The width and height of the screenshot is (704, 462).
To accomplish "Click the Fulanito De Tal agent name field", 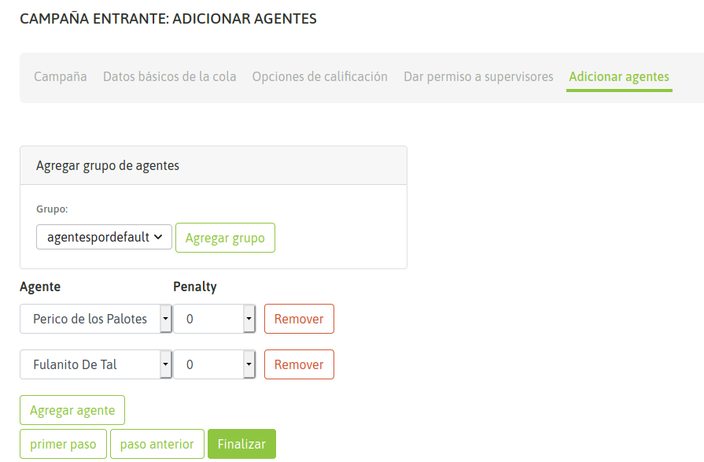I will 90,364.
